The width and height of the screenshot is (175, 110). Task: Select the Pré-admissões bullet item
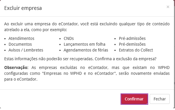tap(132, 38)
